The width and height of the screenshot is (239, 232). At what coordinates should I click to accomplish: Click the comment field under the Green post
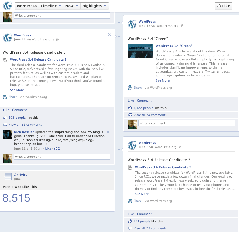[187, 123]
